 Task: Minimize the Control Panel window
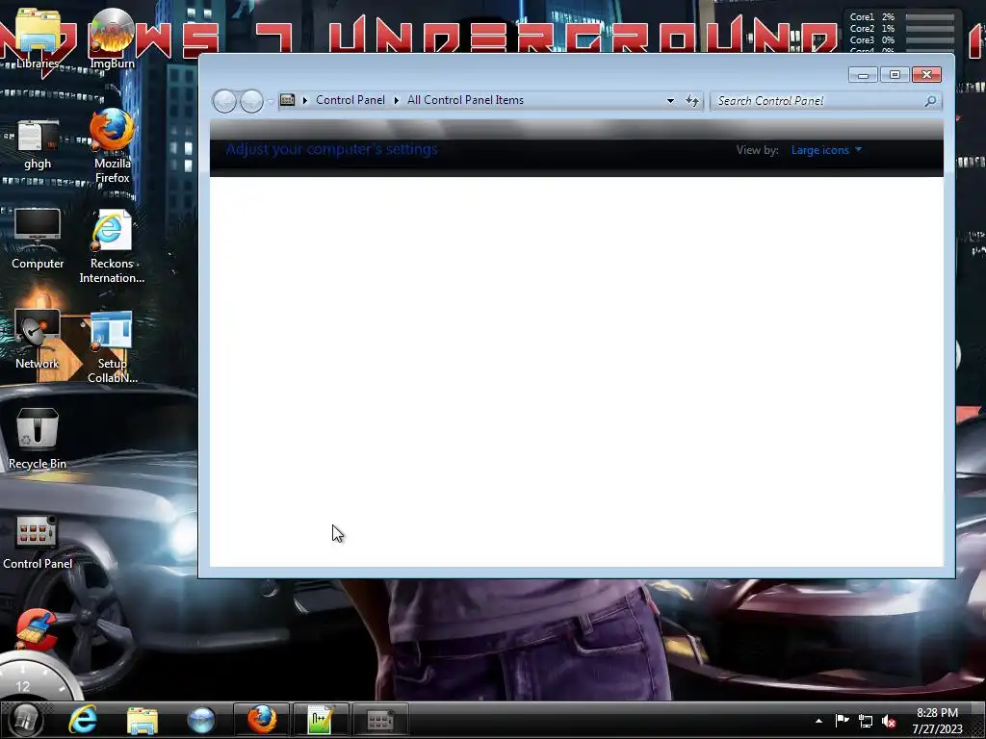[863, 75]
